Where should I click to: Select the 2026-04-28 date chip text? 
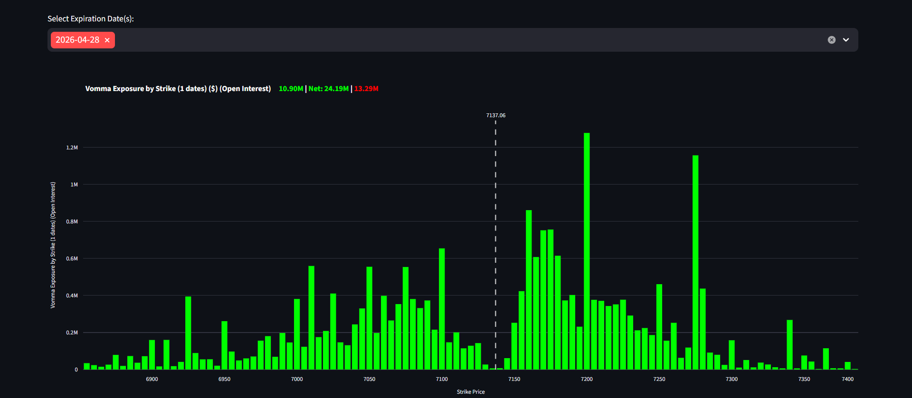coord(77,40)
